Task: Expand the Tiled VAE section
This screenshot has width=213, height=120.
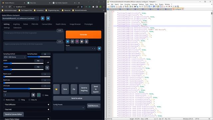Action: [x=27, y=109]
